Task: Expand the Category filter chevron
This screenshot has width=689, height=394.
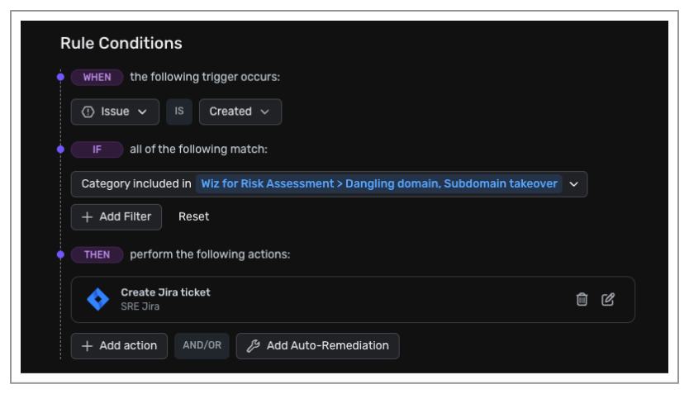Action: 573,184
